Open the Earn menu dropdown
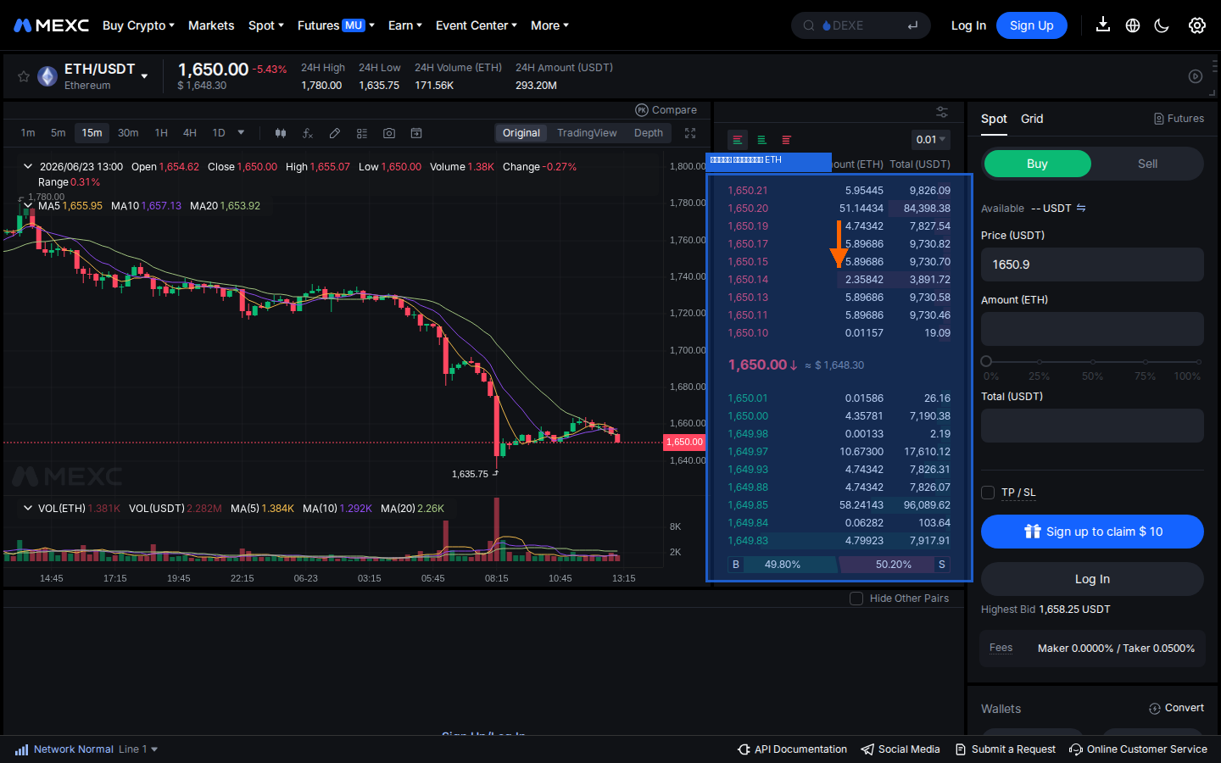The width and height of the screenshot is (1221, 763). click(x=404, y=25)
